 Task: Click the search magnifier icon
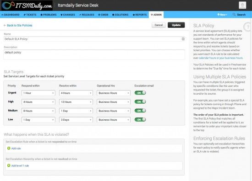234,15
